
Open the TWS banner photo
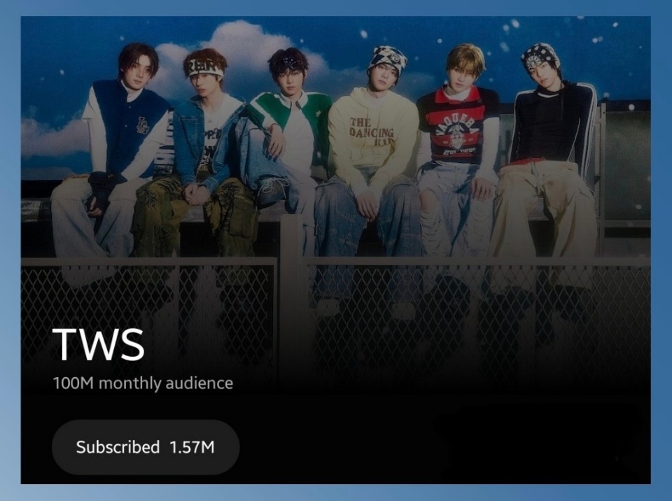click(335, 171)
